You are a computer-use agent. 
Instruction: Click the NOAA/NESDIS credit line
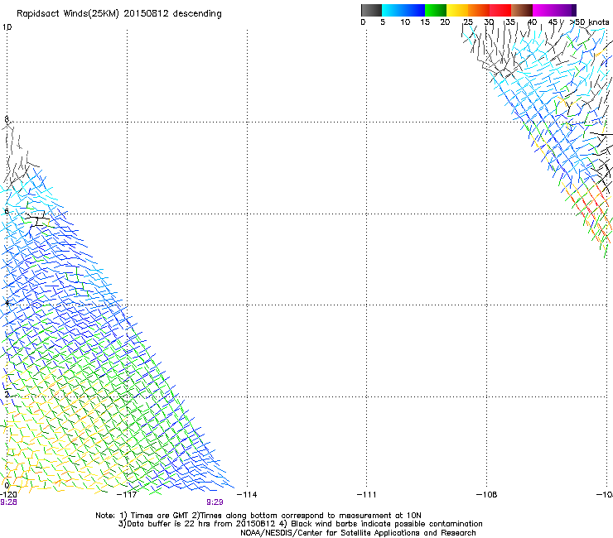tap(358, 533)
